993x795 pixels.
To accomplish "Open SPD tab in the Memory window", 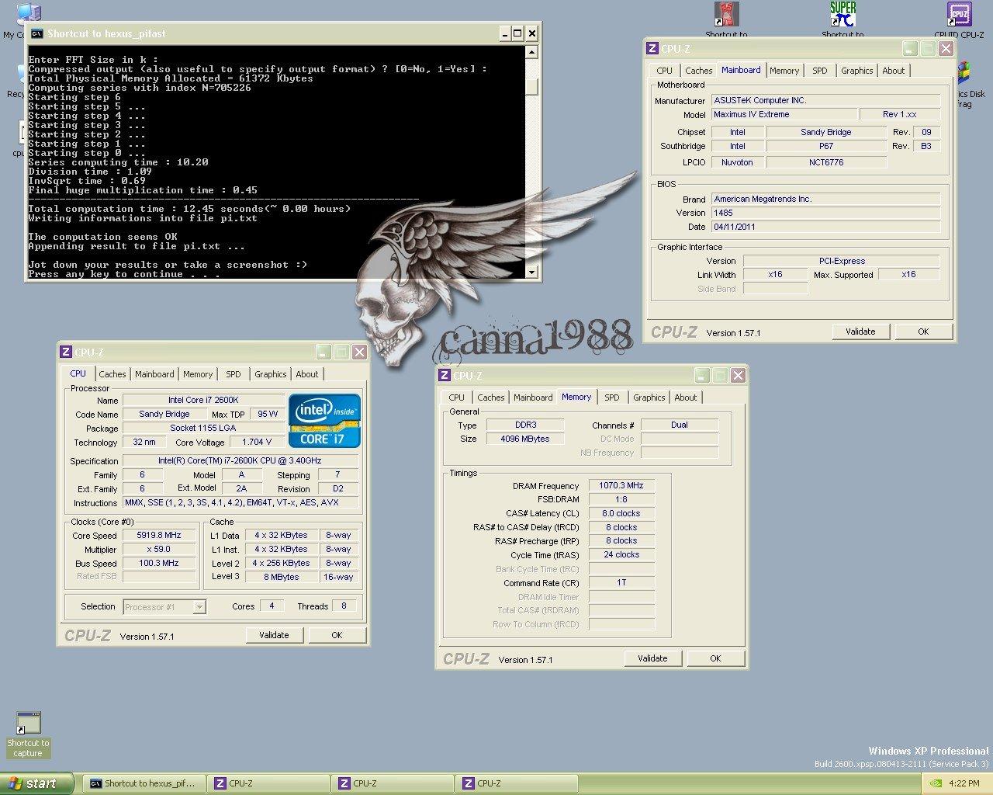I will pyautogui.click(x=611, y=397).
